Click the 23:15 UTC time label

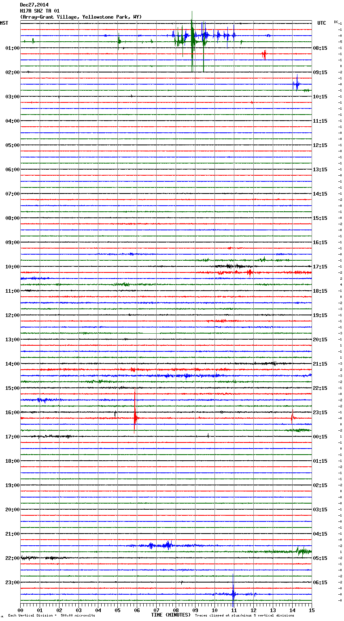click(320, 413)
